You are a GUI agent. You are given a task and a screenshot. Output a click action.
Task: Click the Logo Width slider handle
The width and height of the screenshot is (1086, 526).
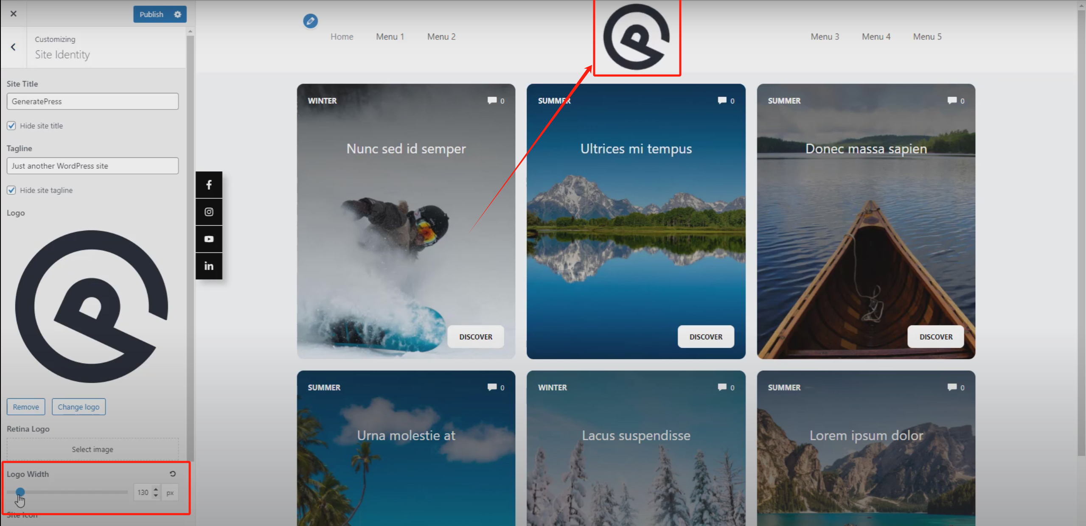[x=20, y=492]
